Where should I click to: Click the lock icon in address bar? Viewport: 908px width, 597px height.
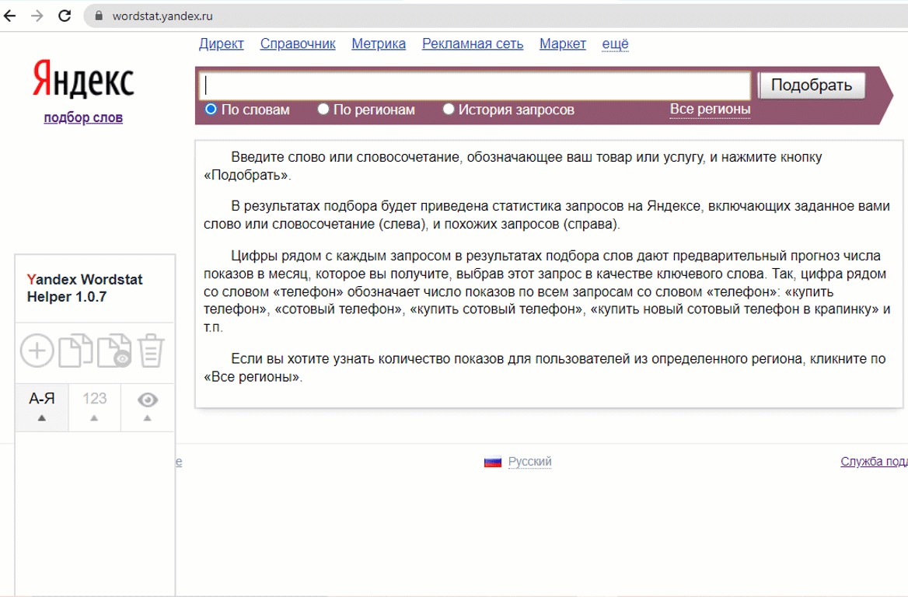(x=99, y=16)
